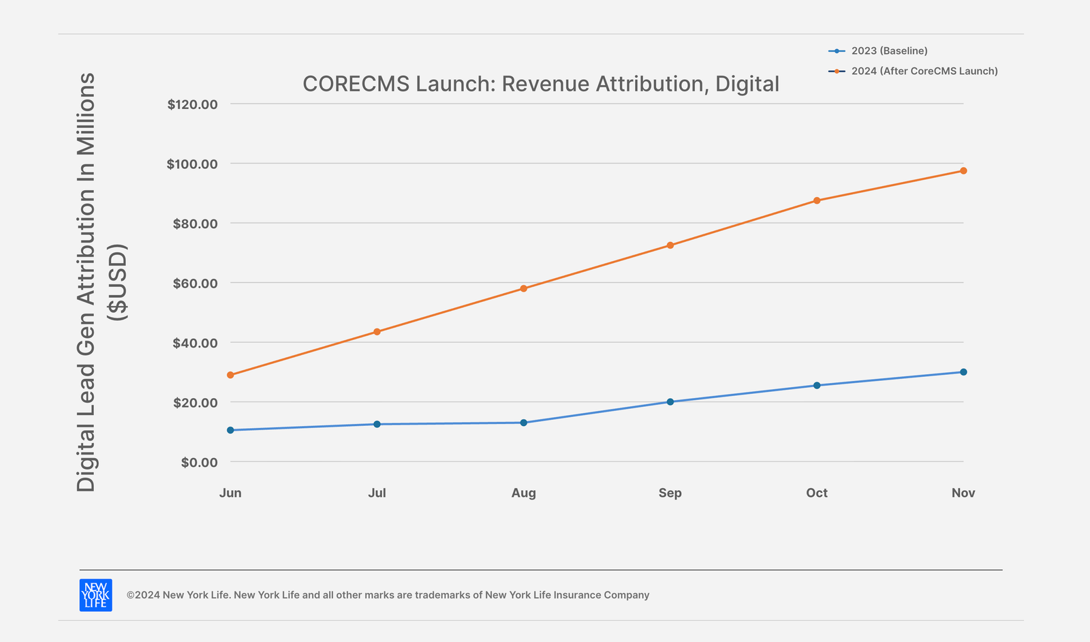Select the $80.00 y-axis label
The width and height of the screenshot is (1090, 642).
195,224
